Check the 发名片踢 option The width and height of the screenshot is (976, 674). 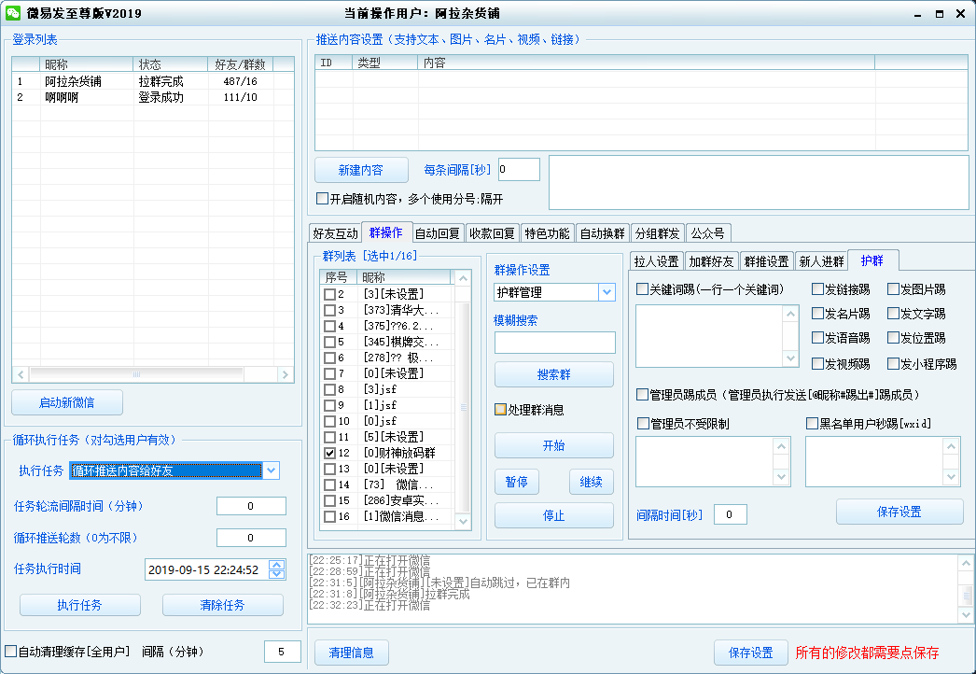(818, 314)
